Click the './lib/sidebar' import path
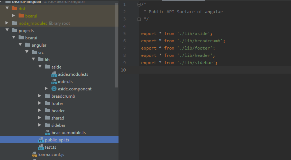Screen dimensions: 291x160 coord(196,62)
